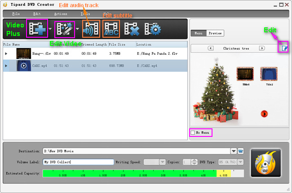Open the Edit audio track tool
Viewport: 292px width, 193px height.
pyautogui.click(x=91, y=29)
